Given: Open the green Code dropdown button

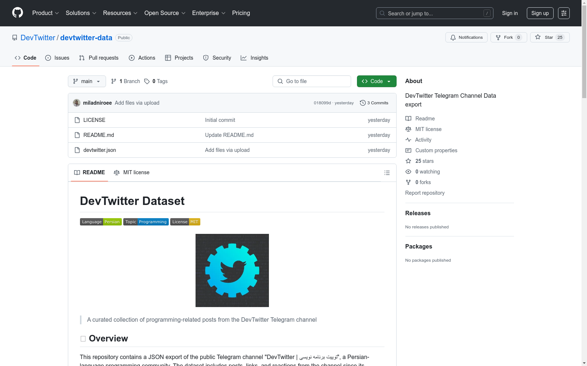Looking at the screenshot, I should pyautogui.click(x=377, y=81).
